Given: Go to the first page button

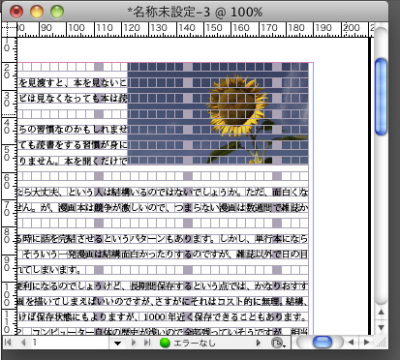Looking at the screenshot, I should pos(8,342).
